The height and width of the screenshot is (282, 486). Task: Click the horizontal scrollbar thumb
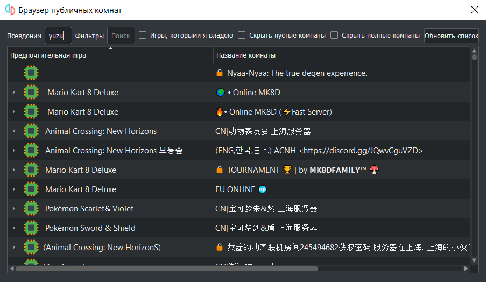(x=167, y=269)
